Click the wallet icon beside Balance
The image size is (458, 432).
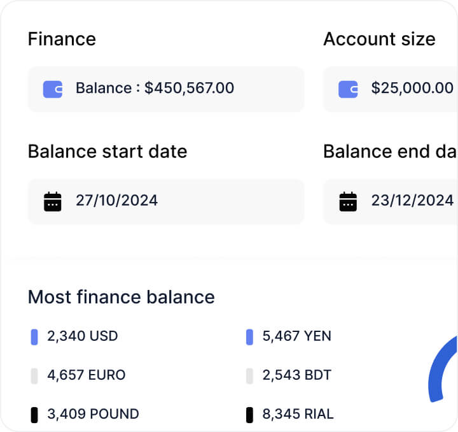coord(53,89)
